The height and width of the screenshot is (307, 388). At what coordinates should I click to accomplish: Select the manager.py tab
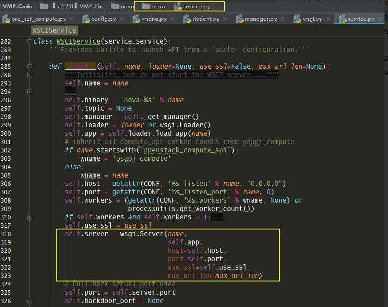coord(260,19)
